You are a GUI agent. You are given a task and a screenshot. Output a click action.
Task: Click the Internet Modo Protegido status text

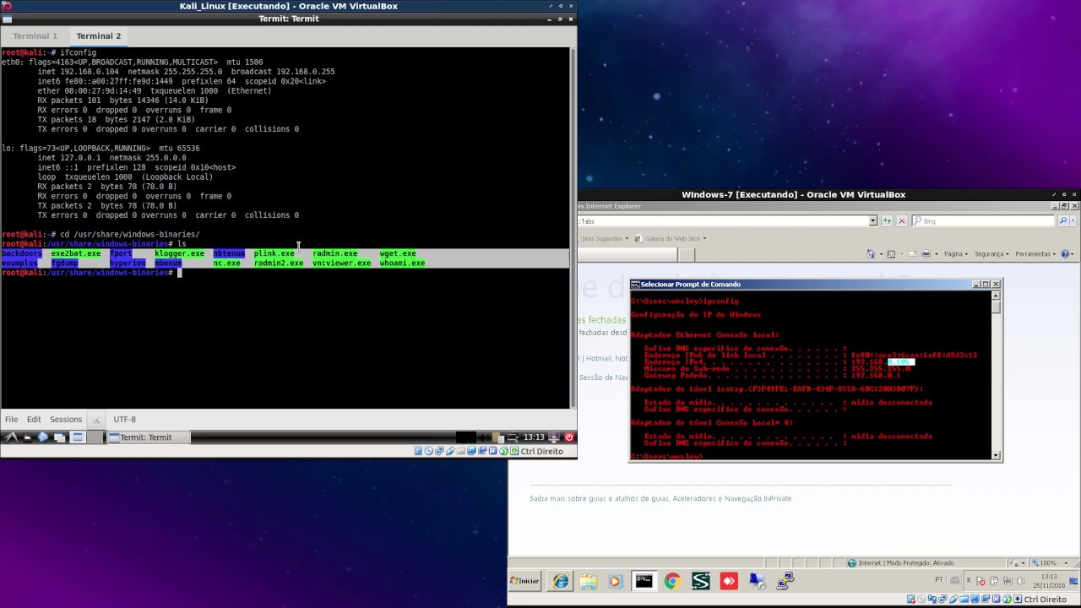(906, 562)
